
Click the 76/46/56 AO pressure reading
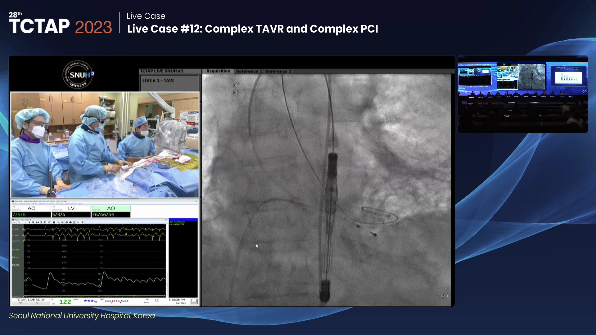pos(103,215)
